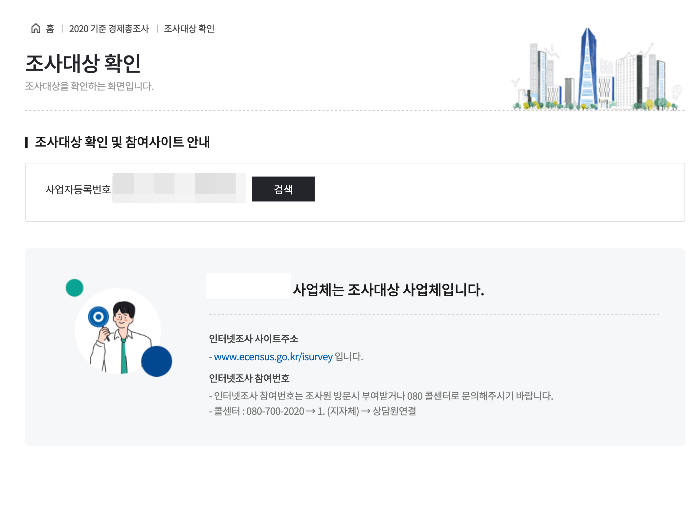Viewport: 695px width, 506px height.
Task: Click the blue O sign in the illustration
Action: pos(98,317)
